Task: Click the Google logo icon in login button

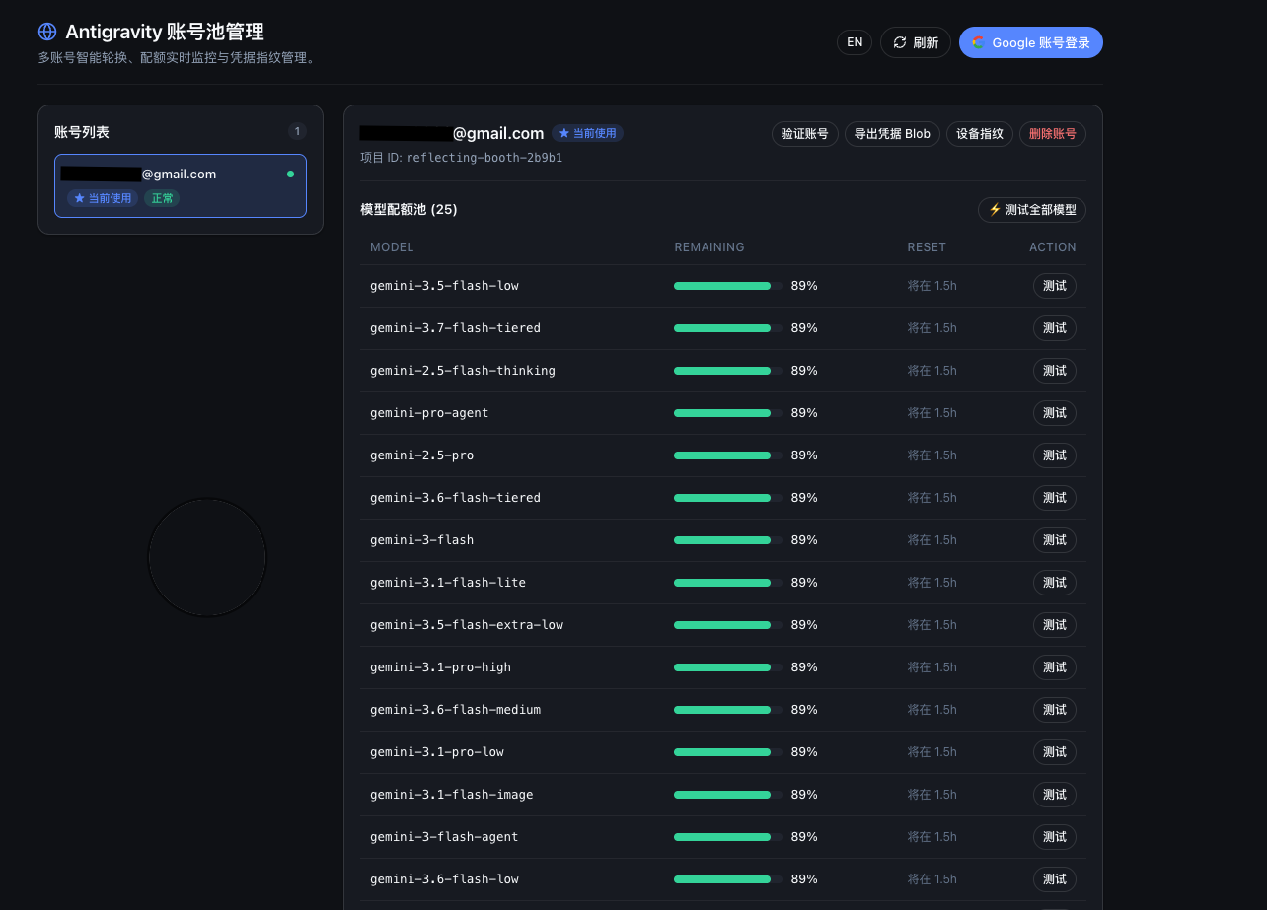Action: pyautogui.click(x=979, y=42)
